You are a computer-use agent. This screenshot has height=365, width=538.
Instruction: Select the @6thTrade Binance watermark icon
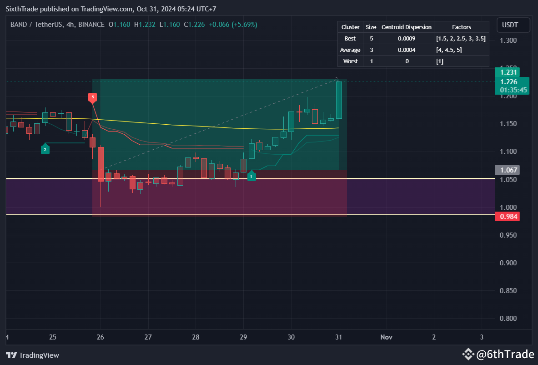(x=468, y=353)
